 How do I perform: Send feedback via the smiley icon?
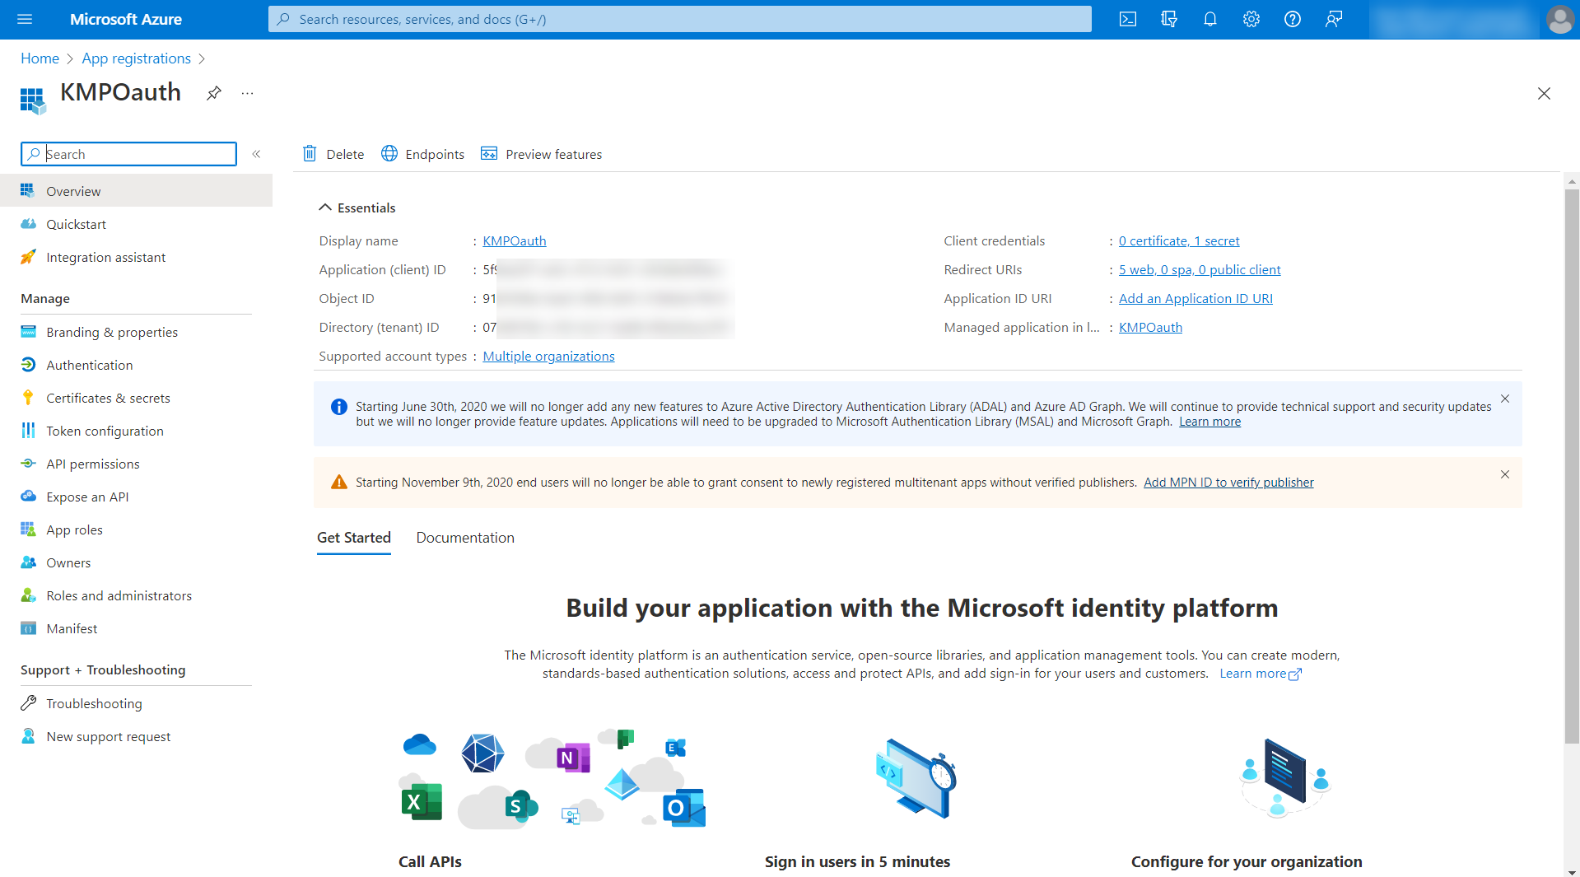point(1333,19)
